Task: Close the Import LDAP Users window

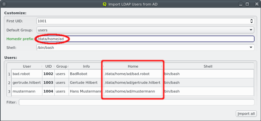Action: (257, 4)
